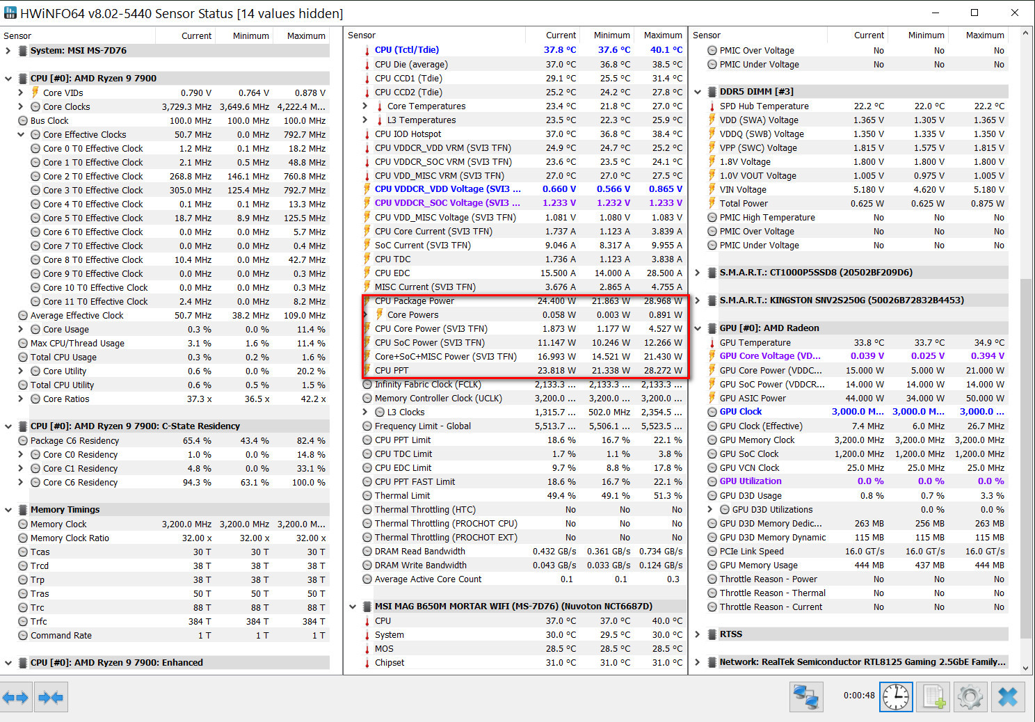Click the Current column header in first panel
This screenshot has height=722, width=1035.
[x=185, y=35]
